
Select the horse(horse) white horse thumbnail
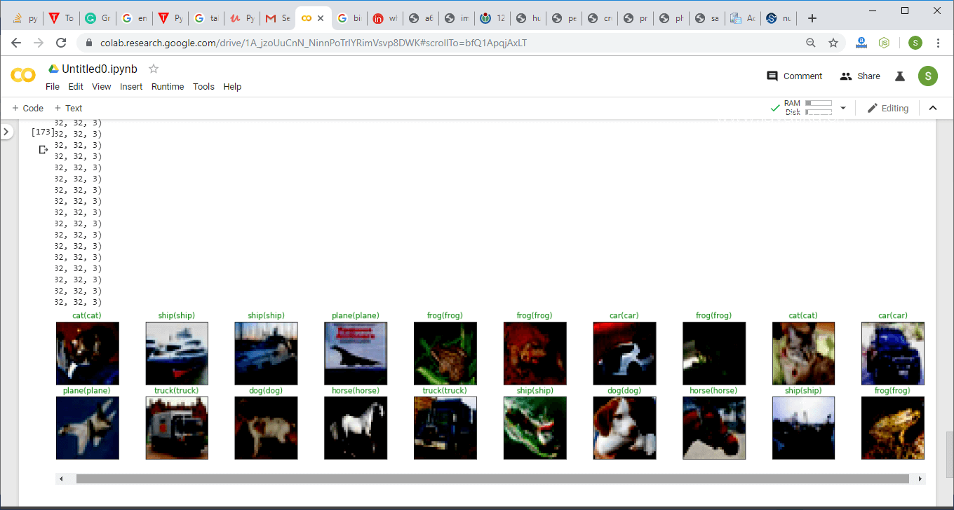point(356,428)
